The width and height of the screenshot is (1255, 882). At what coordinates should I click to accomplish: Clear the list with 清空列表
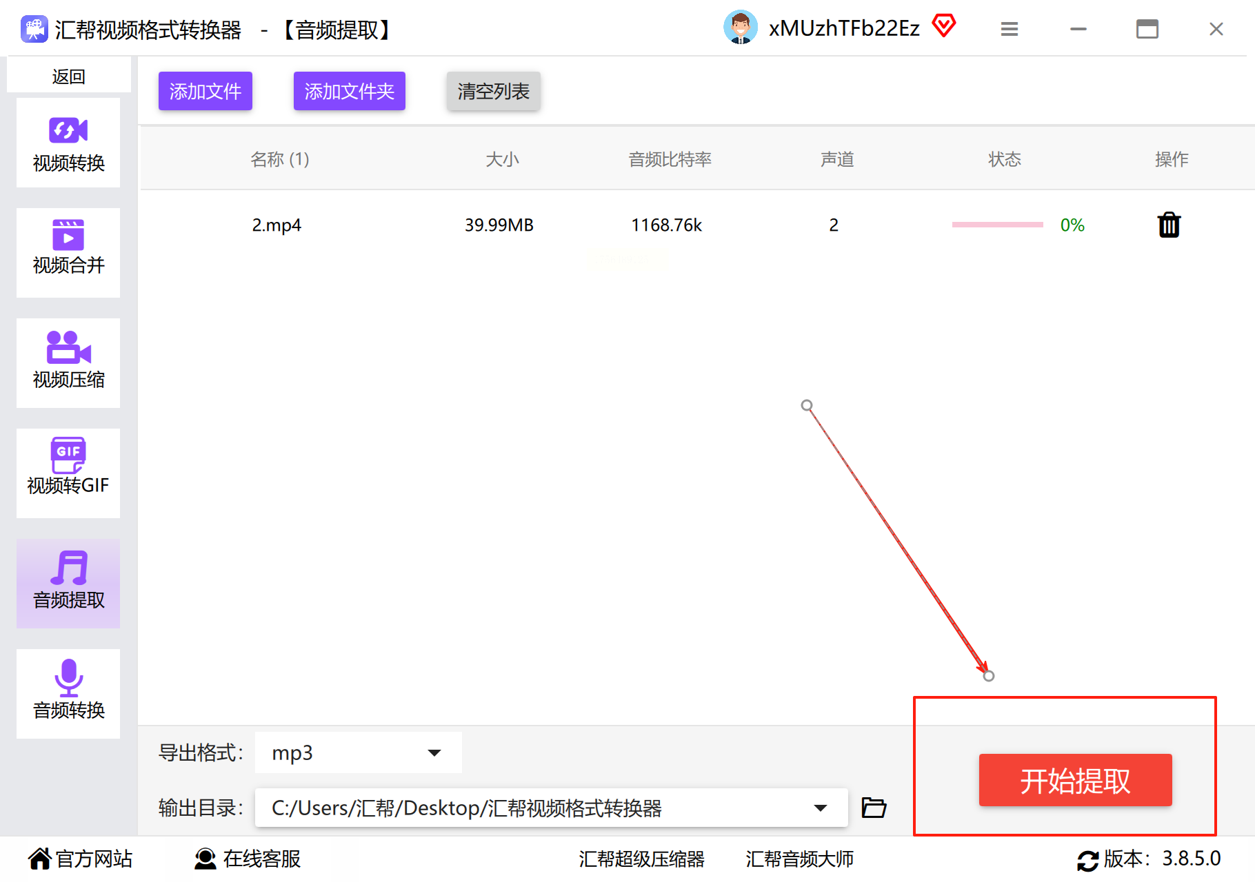(x=494, y=91)
